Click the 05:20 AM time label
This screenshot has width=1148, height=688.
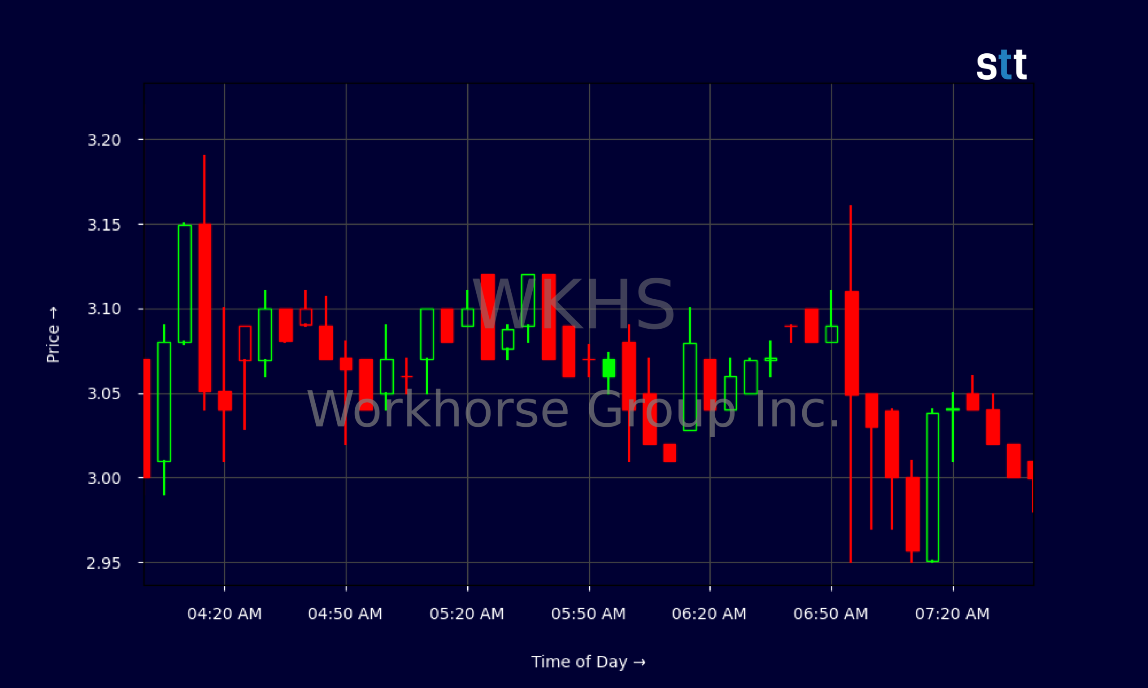pos(467,614)
